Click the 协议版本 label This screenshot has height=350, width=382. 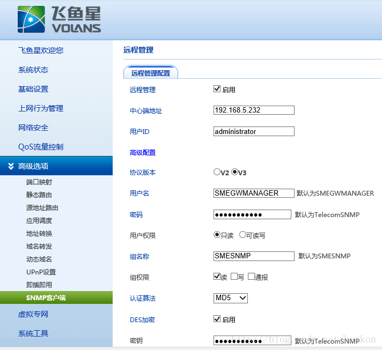[x=143, y=173]
